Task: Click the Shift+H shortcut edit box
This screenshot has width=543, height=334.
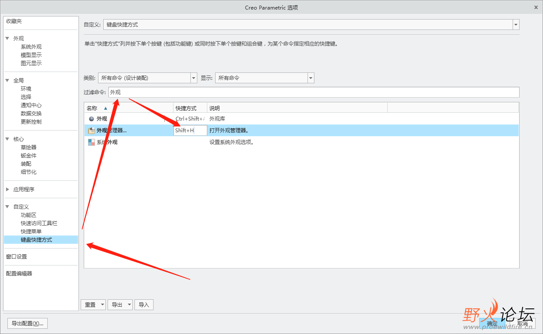Action: (190, 131)
